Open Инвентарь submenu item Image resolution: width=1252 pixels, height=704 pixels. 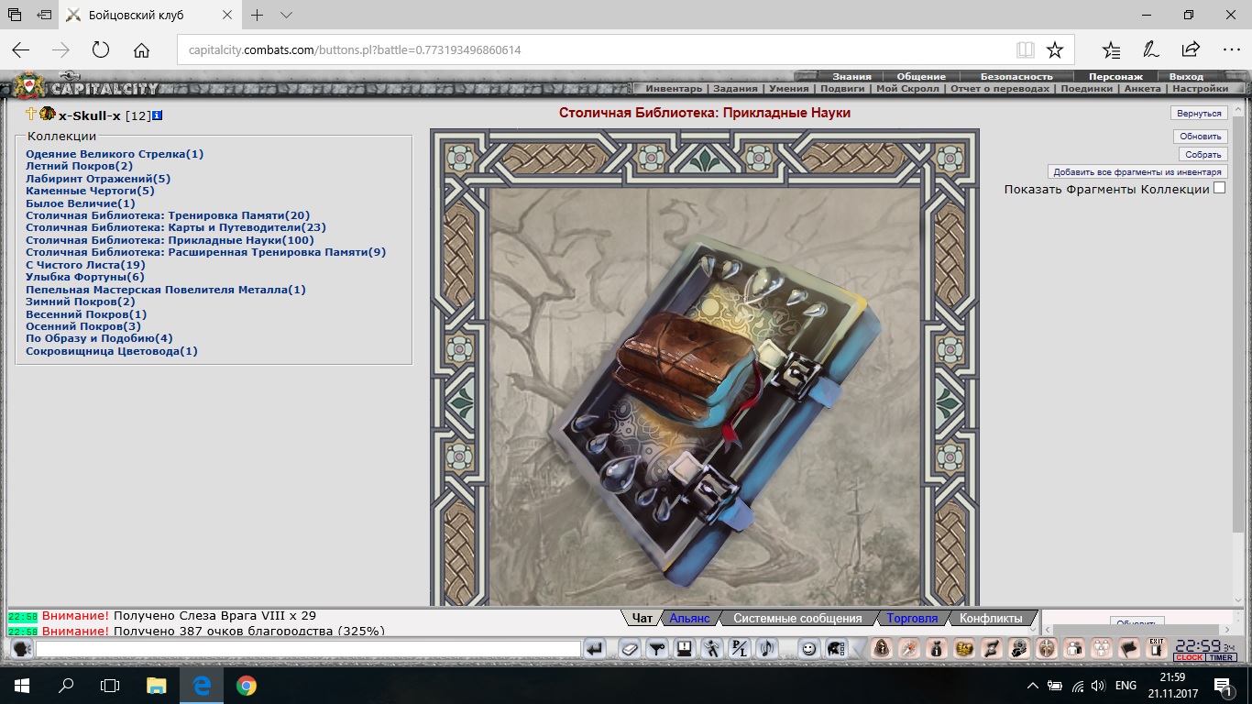(x=674, y=89)
